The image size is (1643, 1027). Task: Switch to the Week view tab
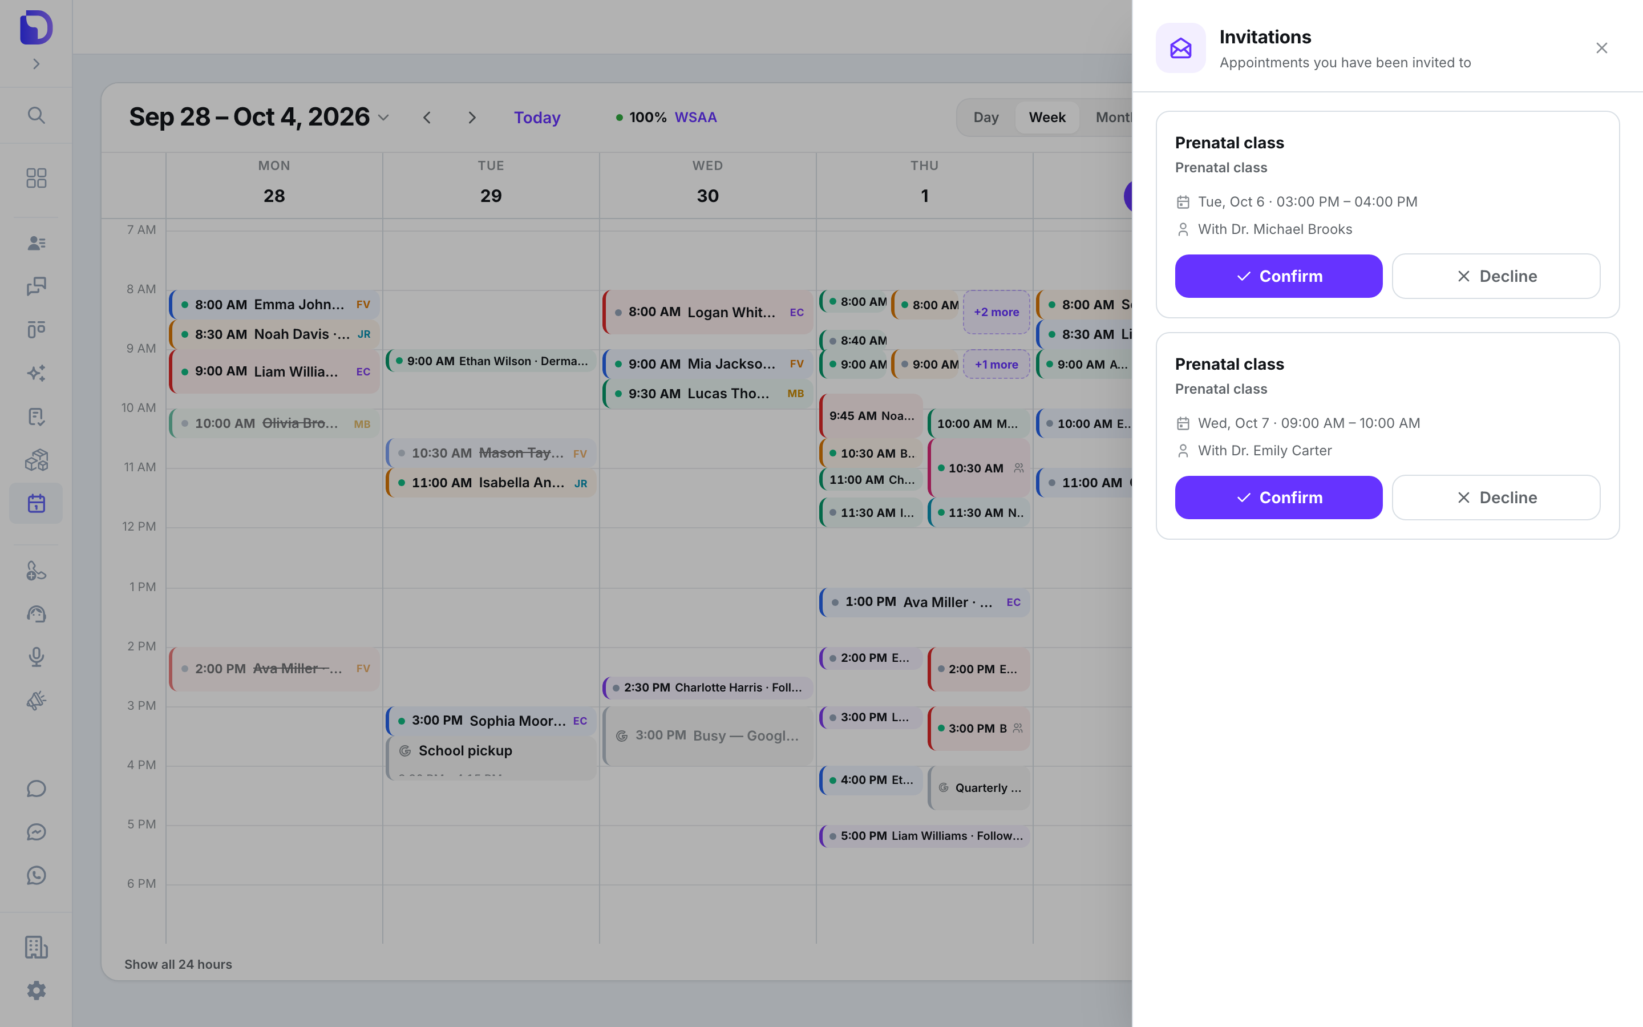coord(1047,118)
